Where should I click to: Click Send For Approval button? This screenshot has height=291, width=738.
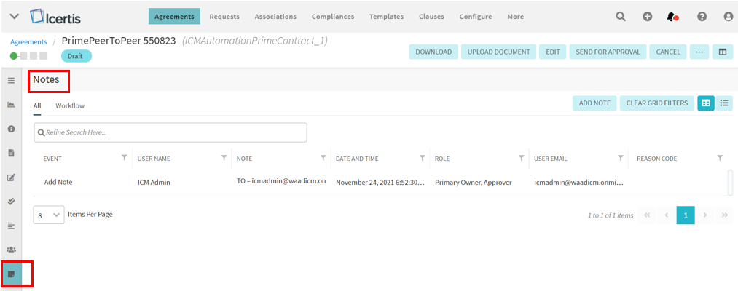click(608, 52)
